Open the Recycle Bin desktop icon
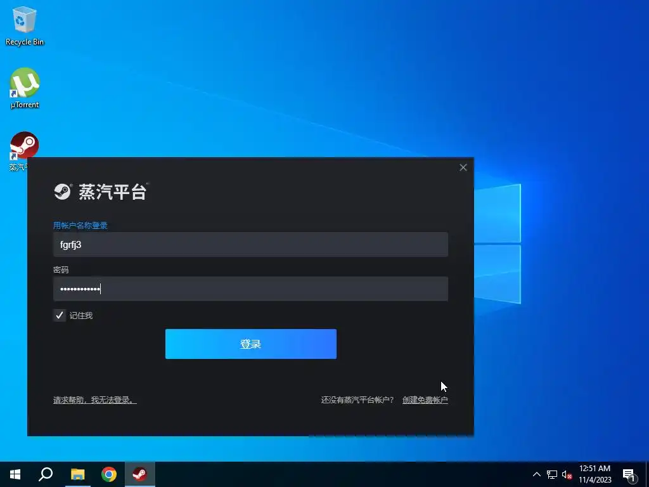Screen dimensions: 649x487 click(25, 25)
